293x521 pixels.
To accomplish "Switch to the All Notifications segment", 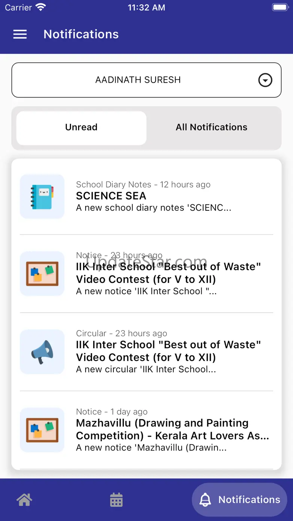I will (211, 128).
